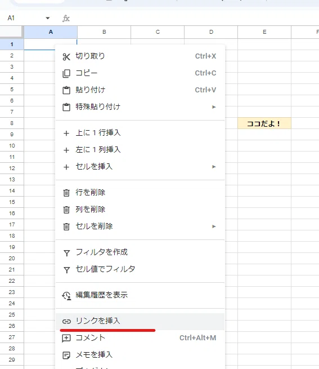Open the name box dropdown arrow

coord(48,18)
